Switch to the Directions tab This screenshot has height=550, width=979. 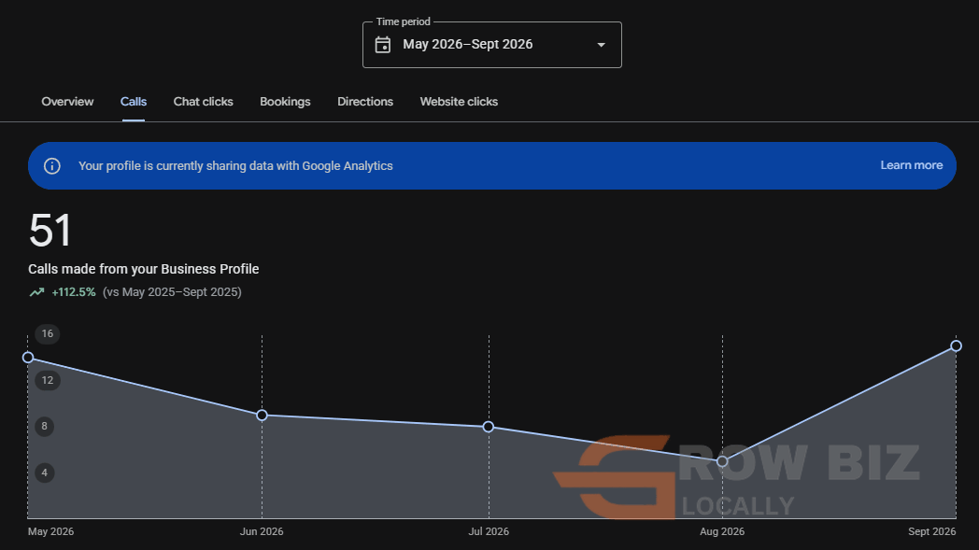click(x=365, y=102)
